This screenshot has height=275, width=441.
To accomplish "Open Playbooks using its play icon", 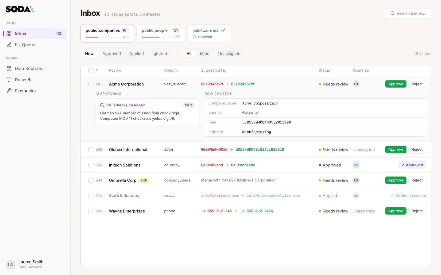I will (x=9, y=91).
